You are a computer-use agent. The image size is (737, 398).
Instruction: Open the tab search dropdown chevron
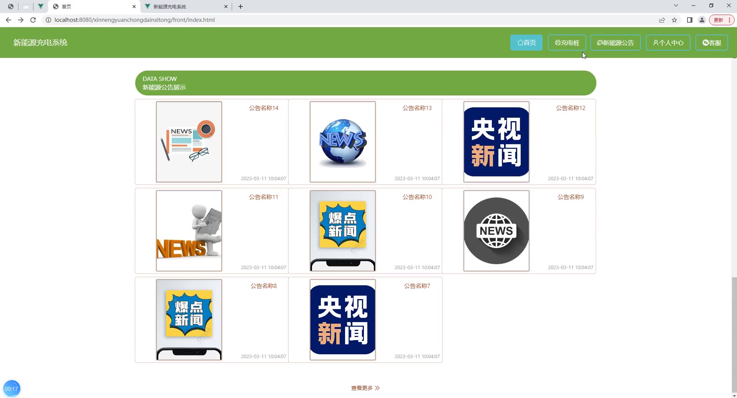tap(676, 5)
